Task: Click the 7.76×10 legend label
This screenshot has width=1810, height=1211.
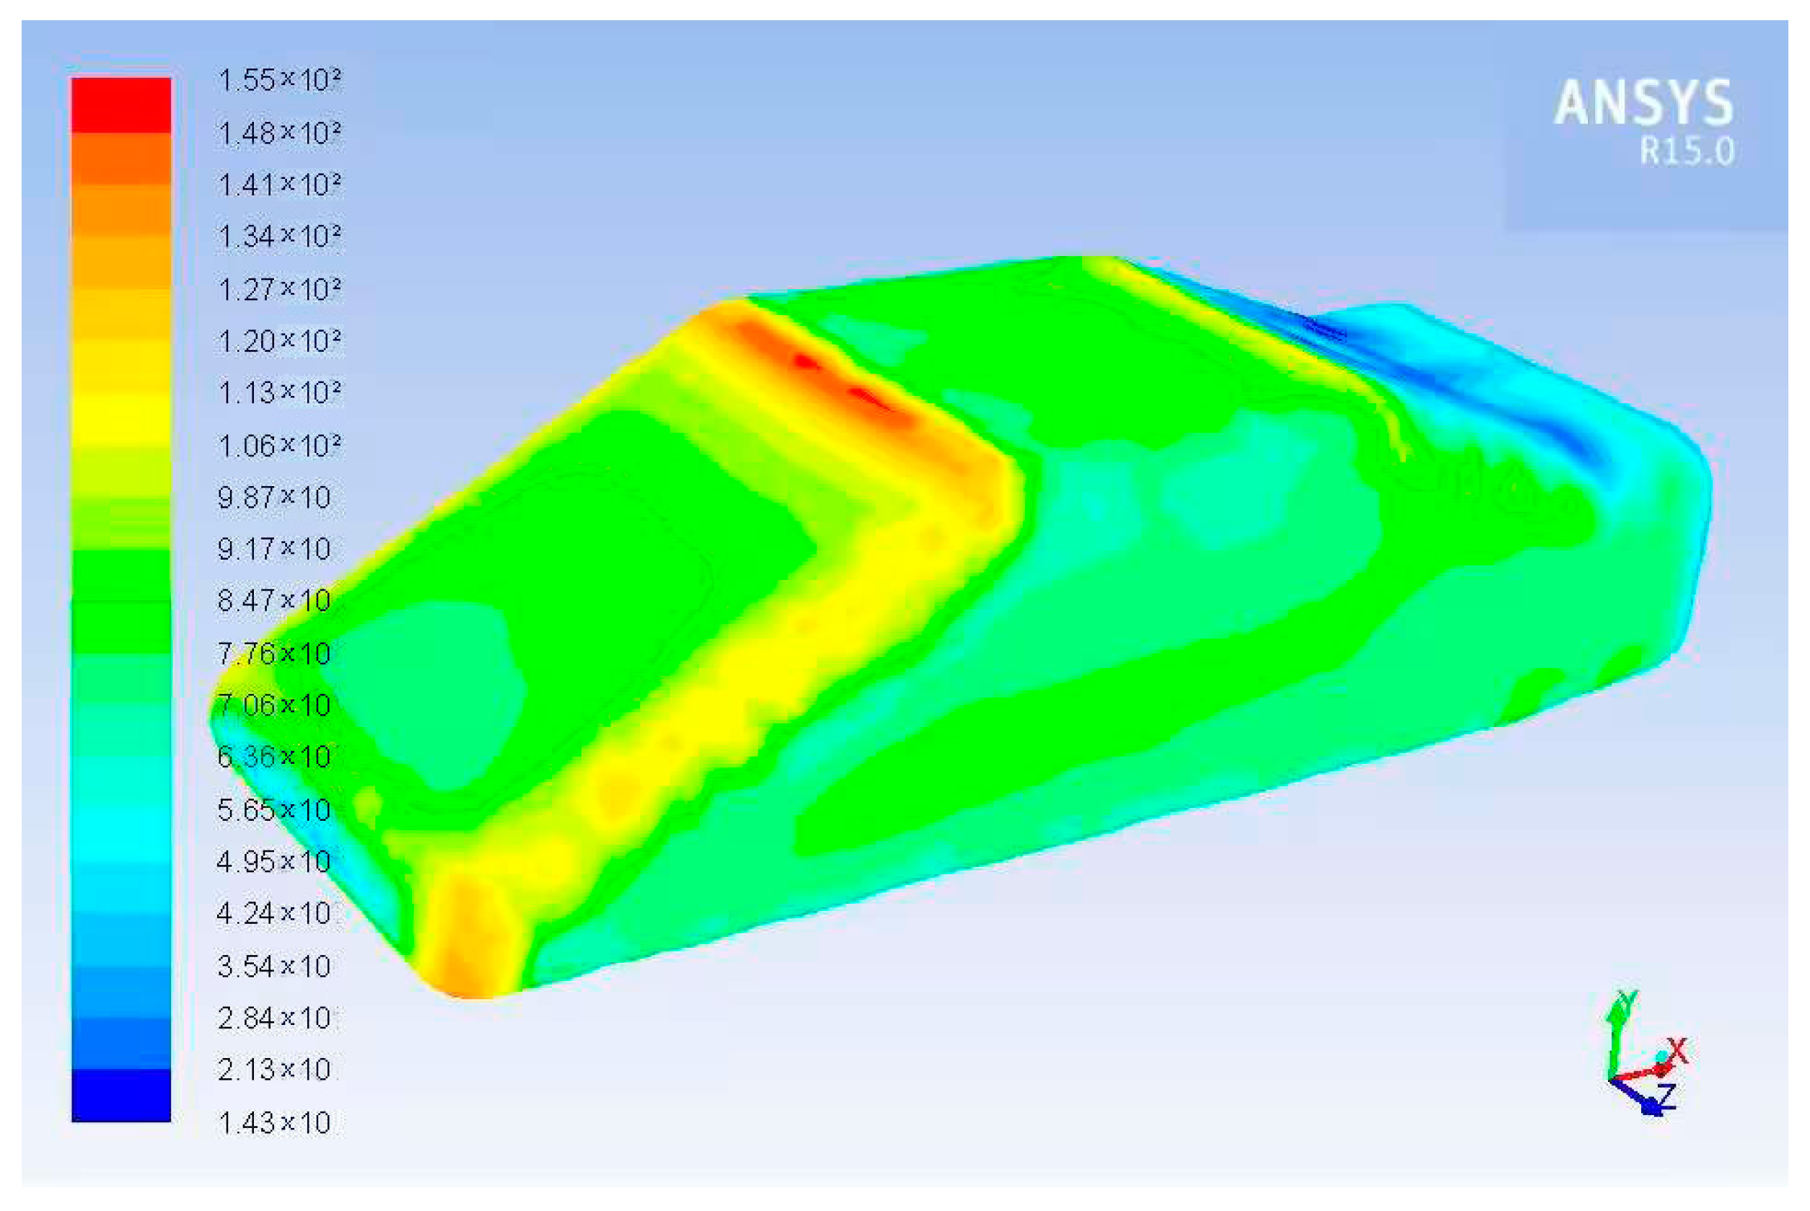Action: (x=273, y=654)
